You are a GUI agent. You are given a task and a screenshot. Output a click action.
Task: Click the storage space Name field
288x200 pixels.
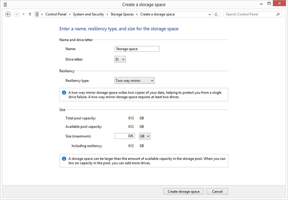click(x=136, y=49)
